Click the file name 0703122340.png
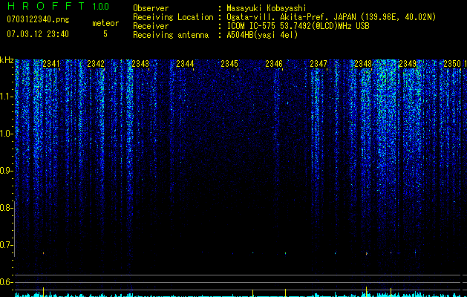 (x=38, y=19)
